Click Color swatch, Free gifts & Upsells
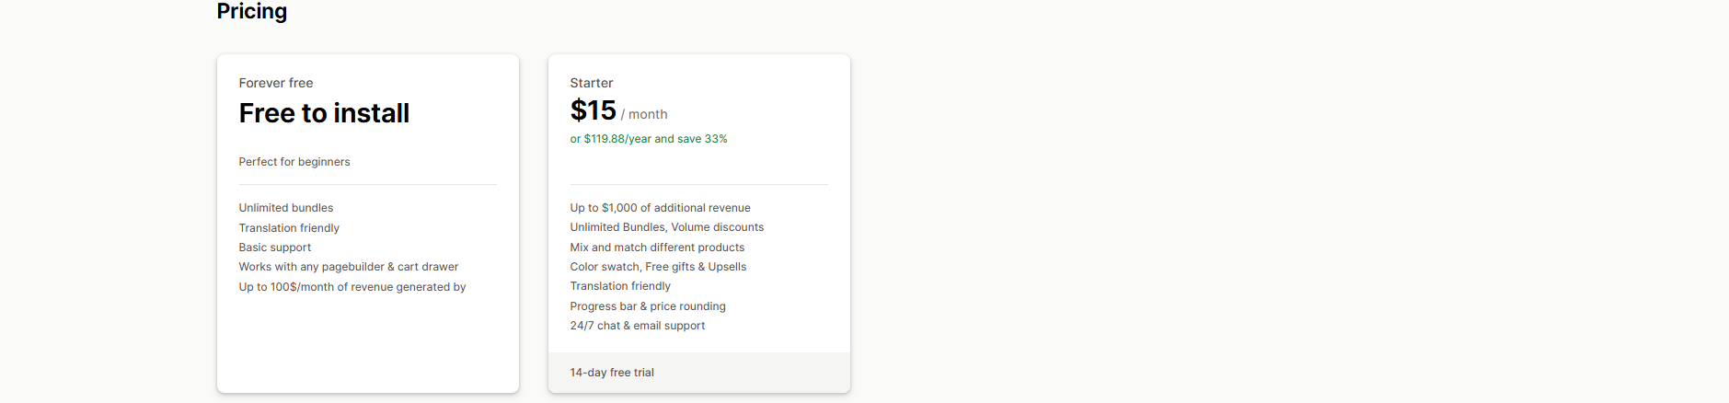Screen dimensions: 1729x403 (658, 267)
